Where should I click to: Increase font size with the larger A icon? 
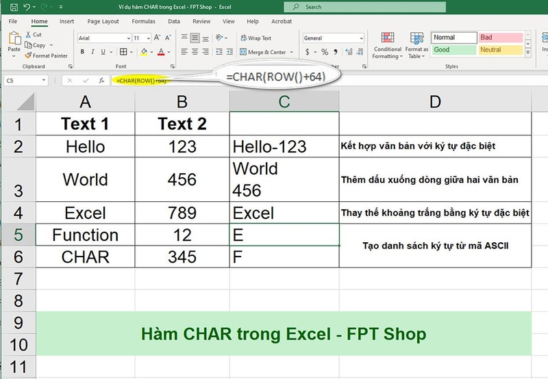(x=158, y=38)
